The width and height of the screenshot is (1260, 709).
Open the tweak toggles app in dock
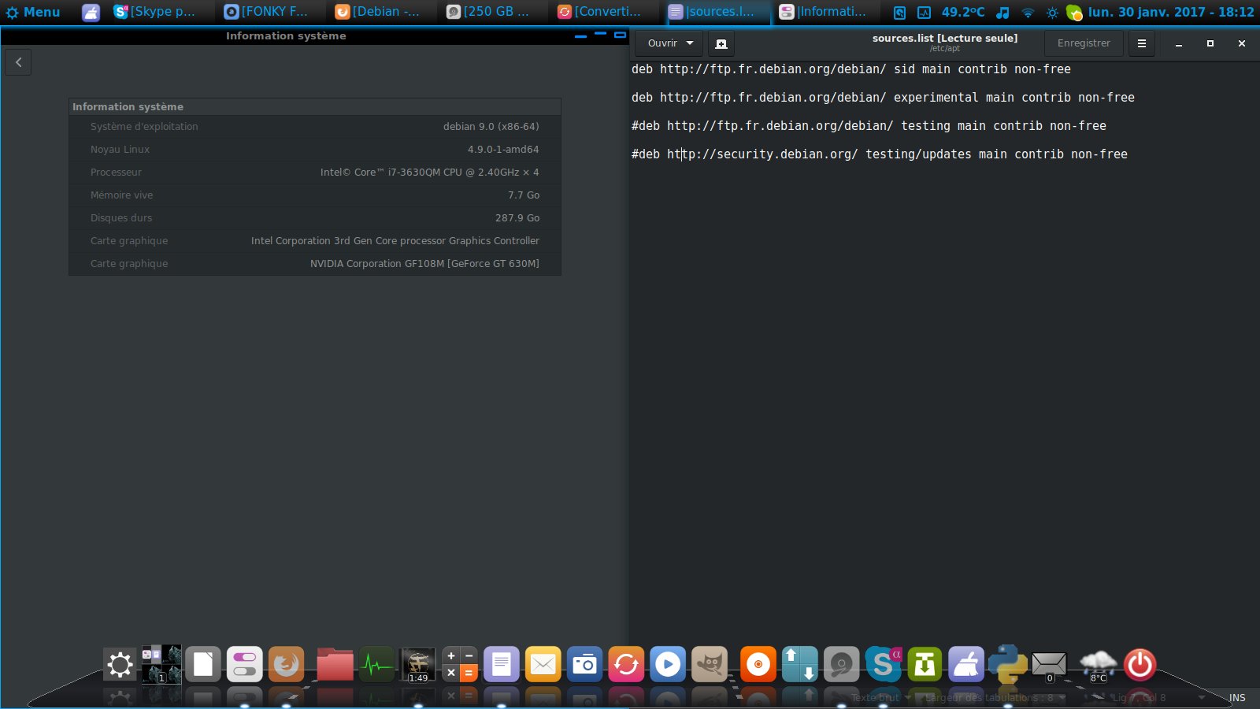[245, 665]
